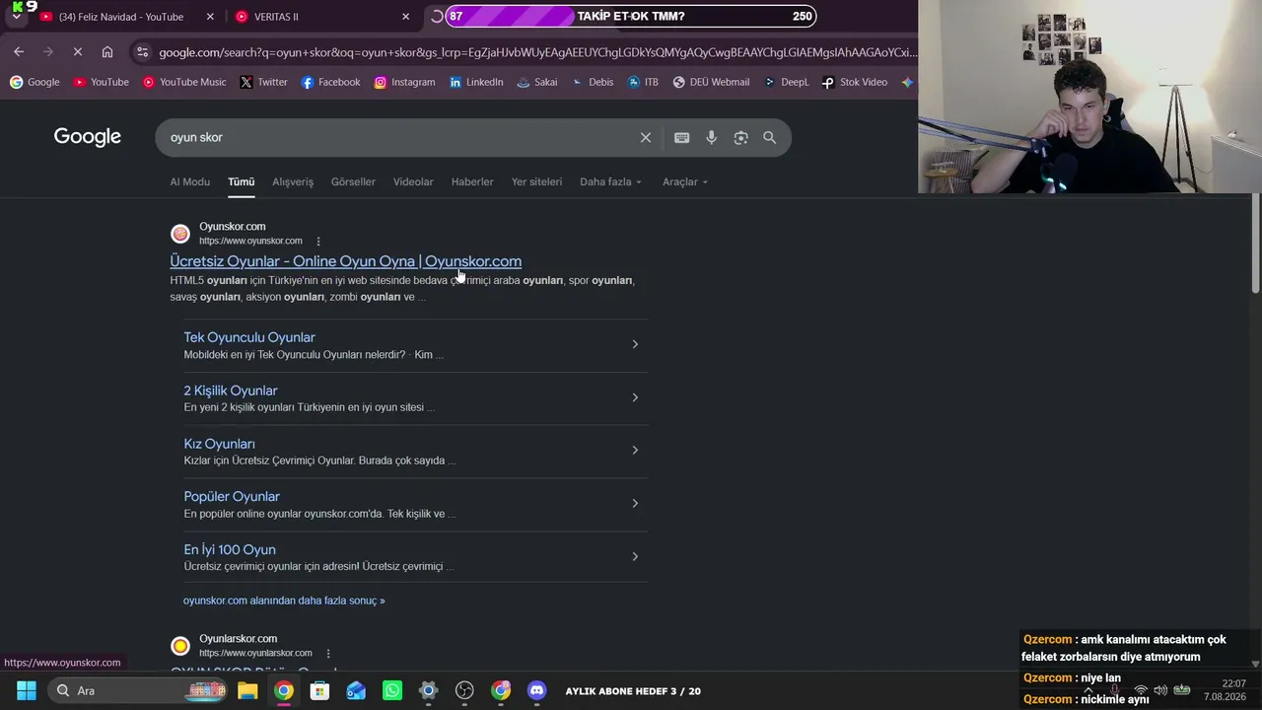The height and width of the screenshot is (710, 1262).
Task: Select the Görseller search tab
Action: pos(353,182)
